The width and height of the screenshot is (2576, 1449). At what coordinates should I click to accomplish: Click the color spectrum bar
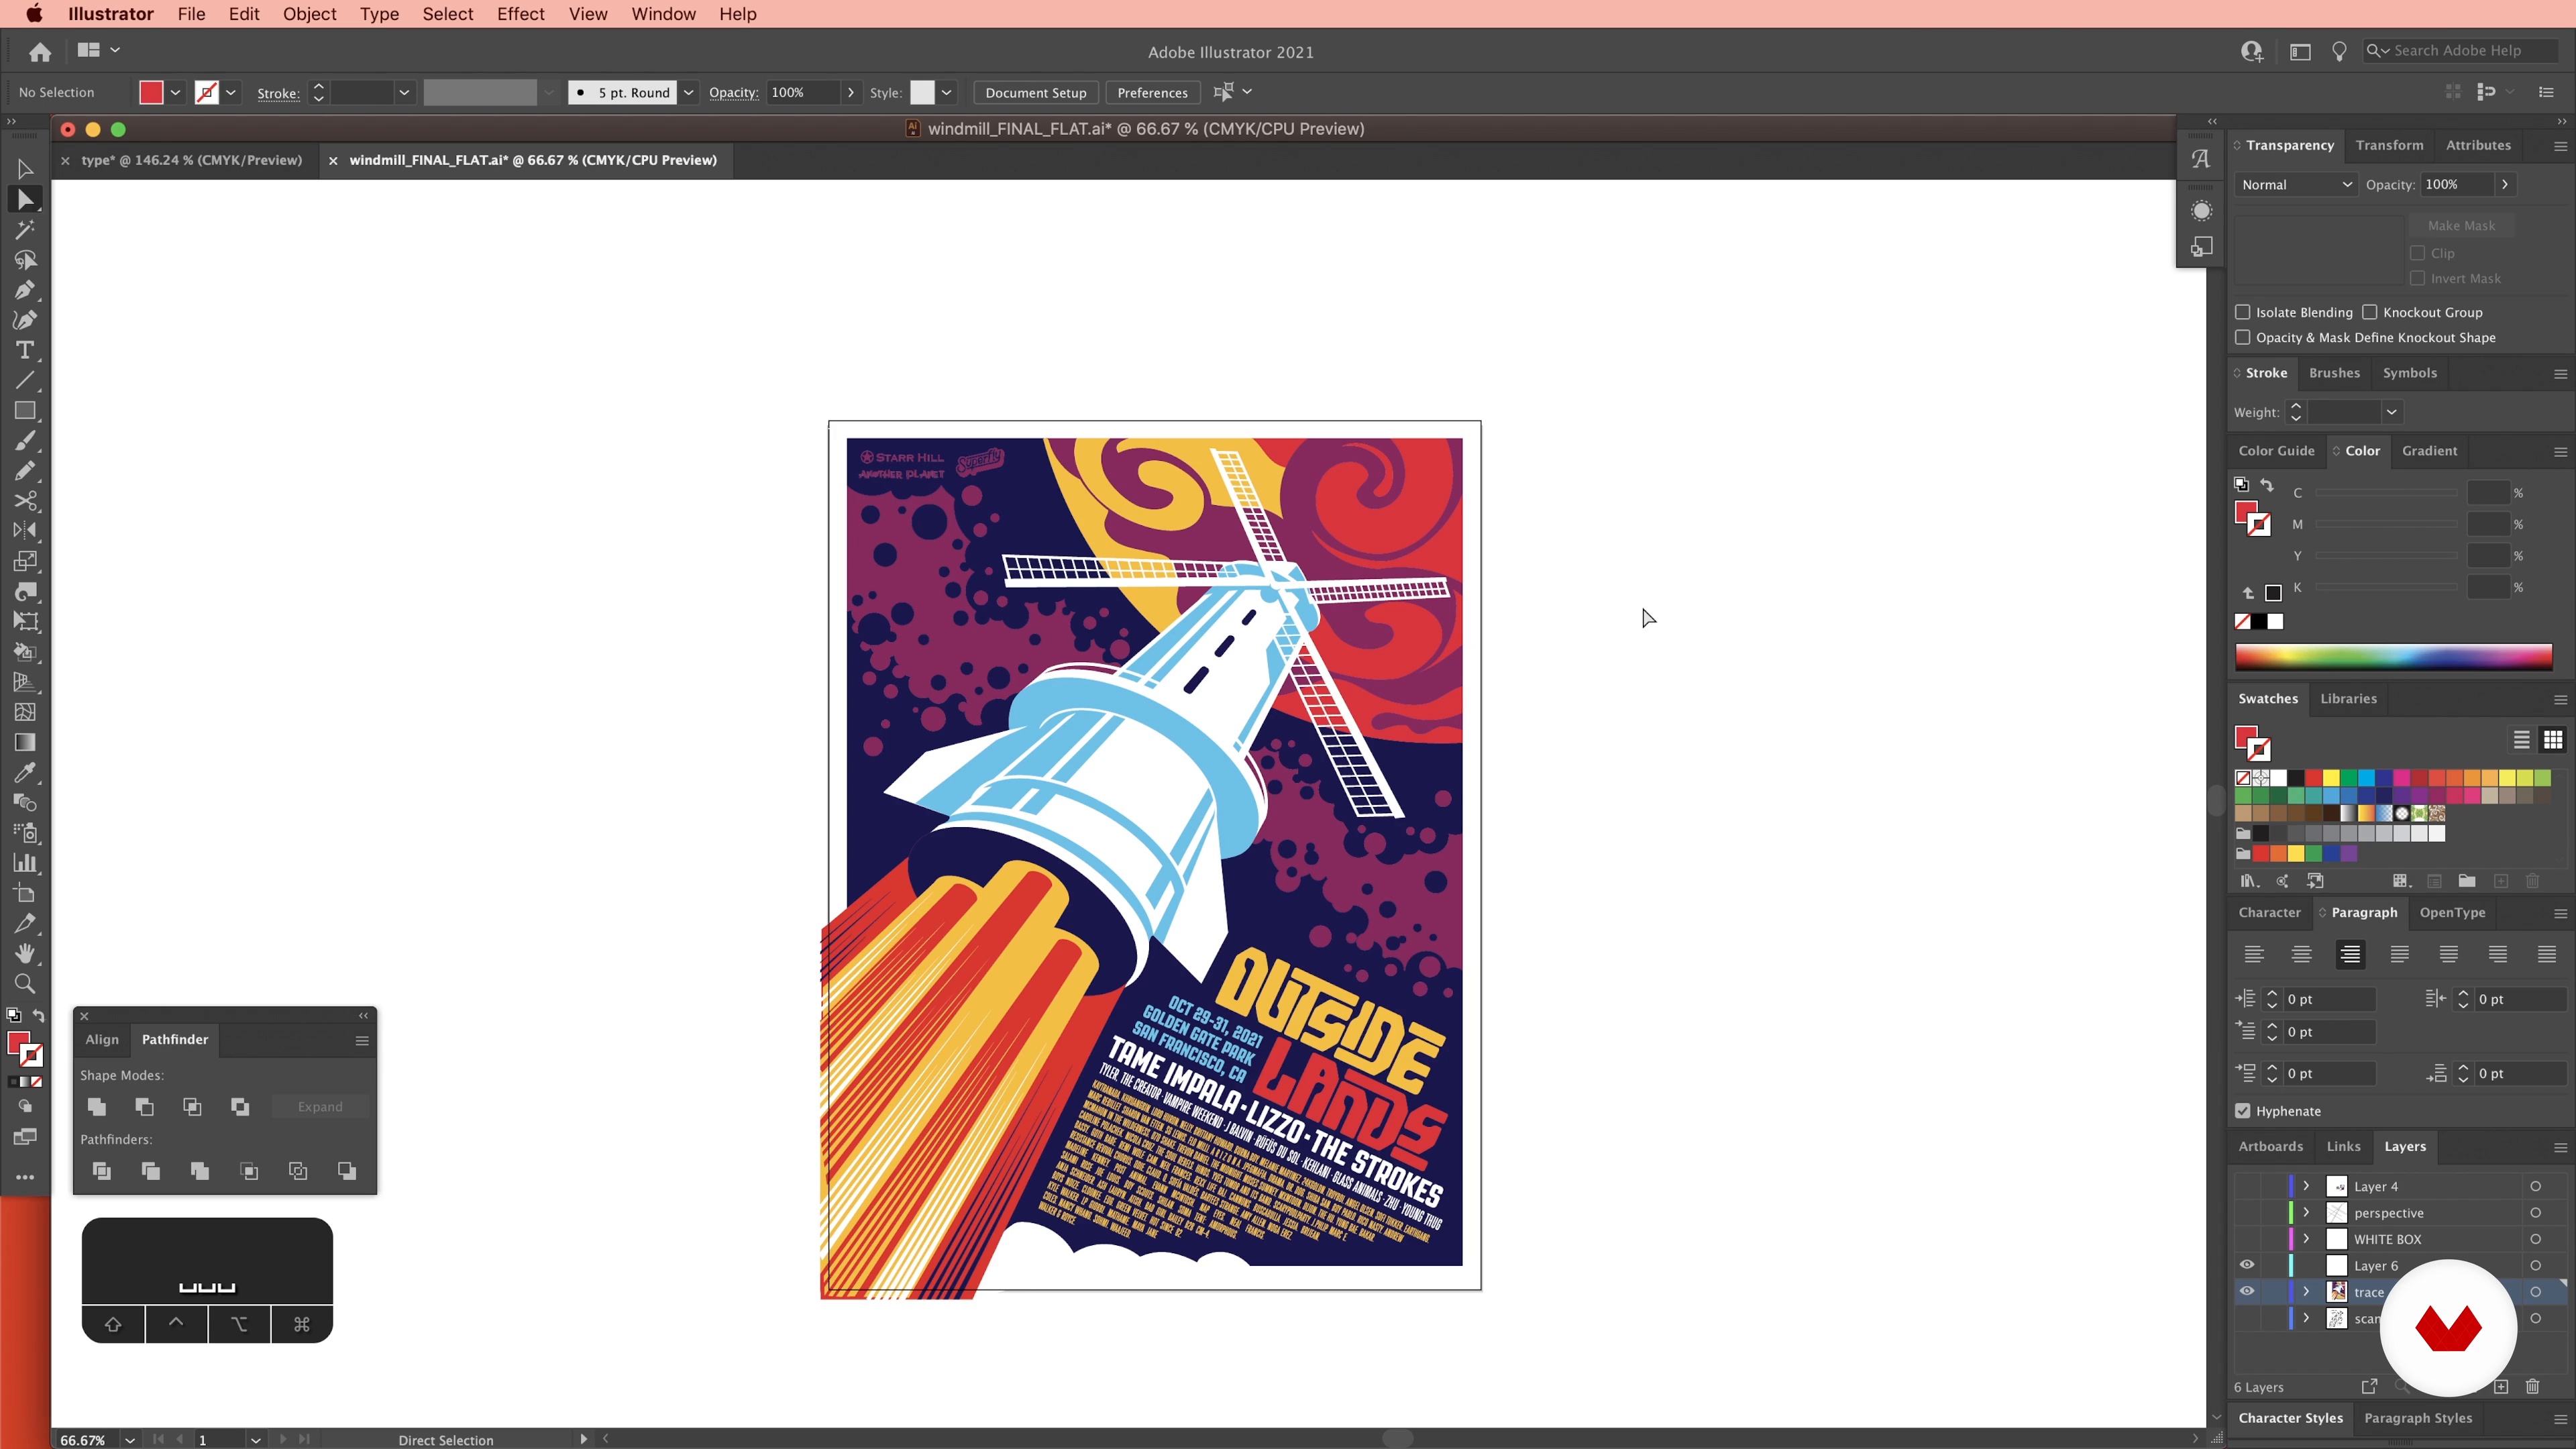click(2393, 657)
